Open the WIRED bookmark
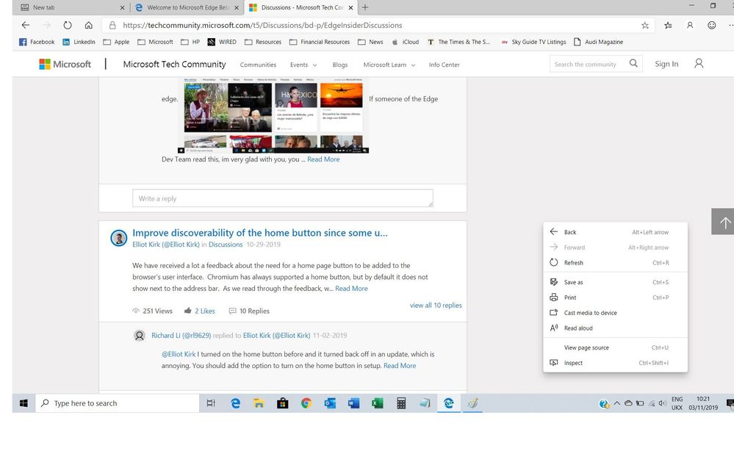Screen dimensions: 734x462 [x=222, y=42]
